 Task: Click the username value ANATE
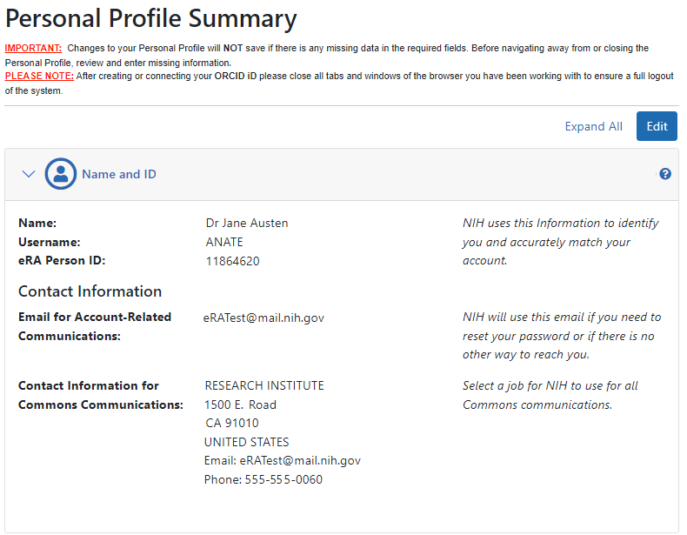(x=224, y=242)
